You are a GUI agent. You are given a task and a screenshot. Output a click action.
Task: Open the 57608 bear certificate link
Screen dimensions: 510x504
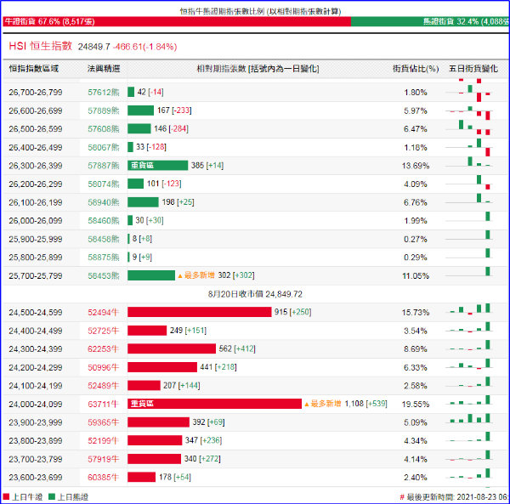tap(104, 129)
